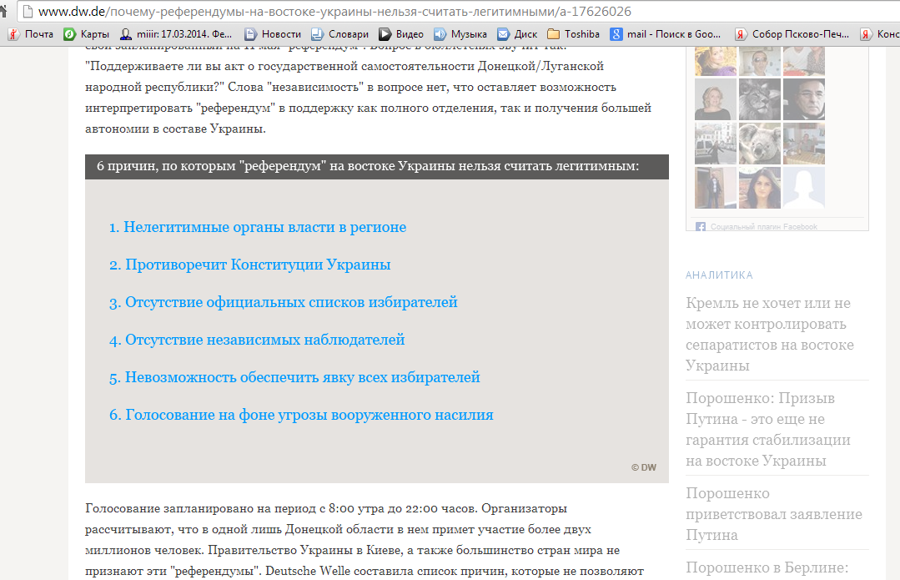Click the blank silhouette profile thumbnail

click(803, 188)
